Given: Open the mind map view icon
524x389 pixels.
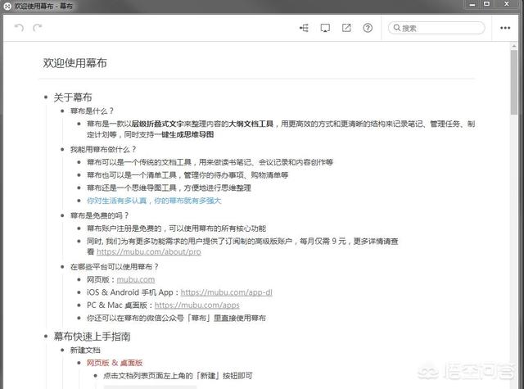Looking at the screenshot, I should (304, 28).
